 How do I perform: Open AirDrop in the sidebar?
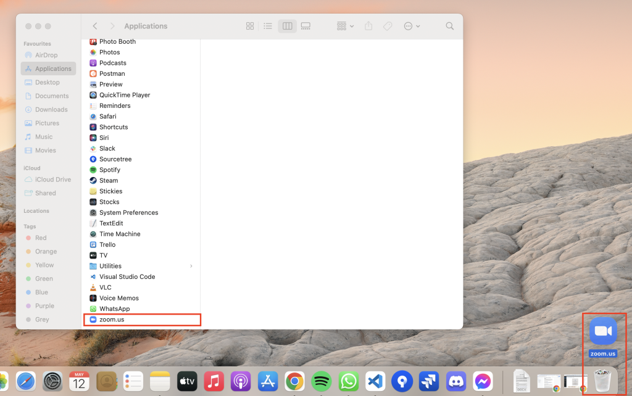coord(48,55)
